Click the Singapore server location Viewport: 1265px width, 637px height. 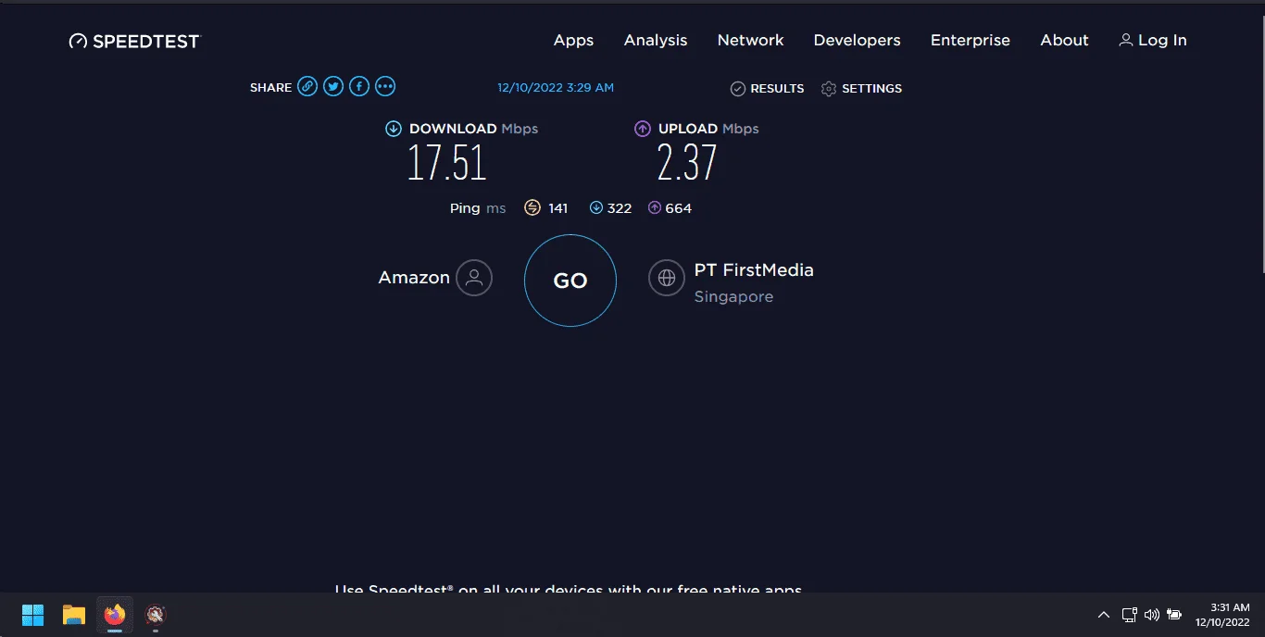point(733,297)
